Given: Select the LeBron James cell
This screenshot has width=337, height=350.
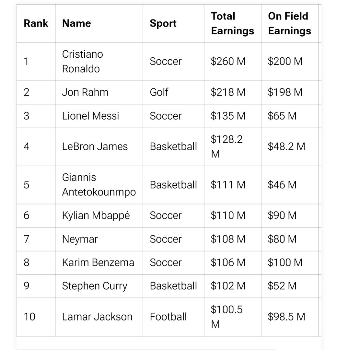Looking at the screenshot, I should tap(95, 146).
